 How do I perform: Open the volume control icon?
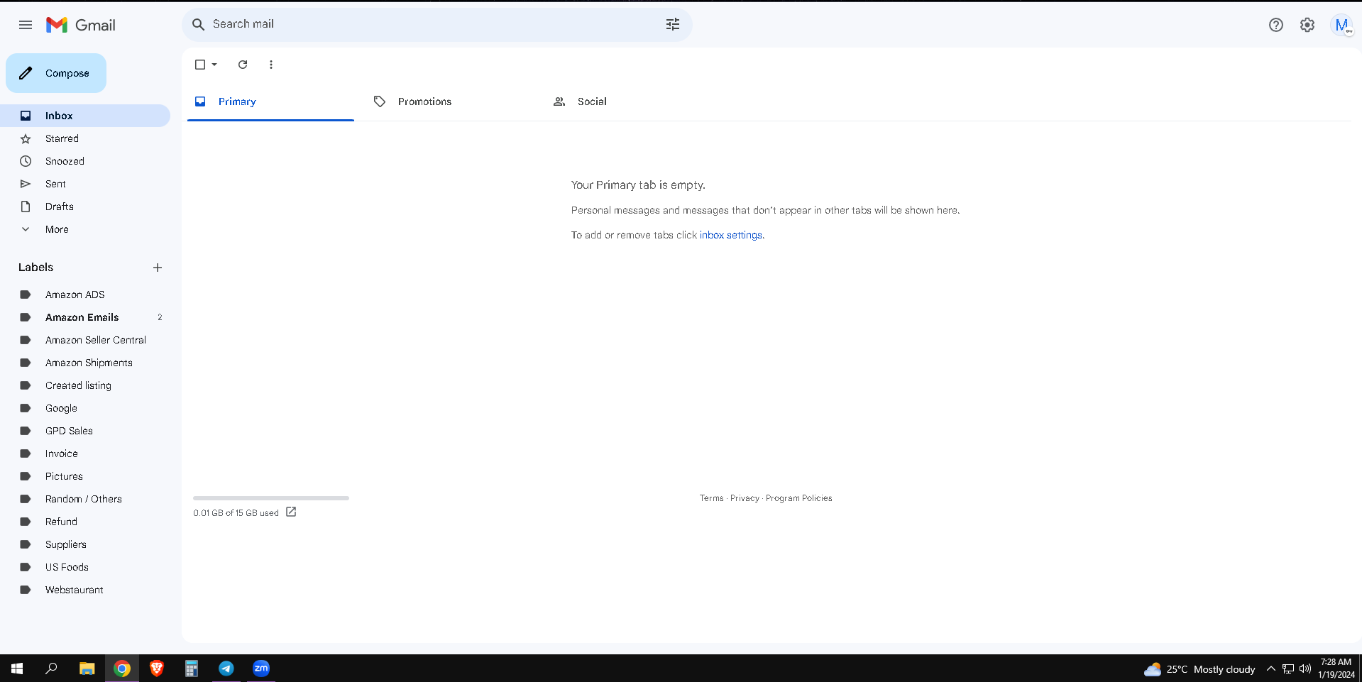click(x=1305, y=669)
